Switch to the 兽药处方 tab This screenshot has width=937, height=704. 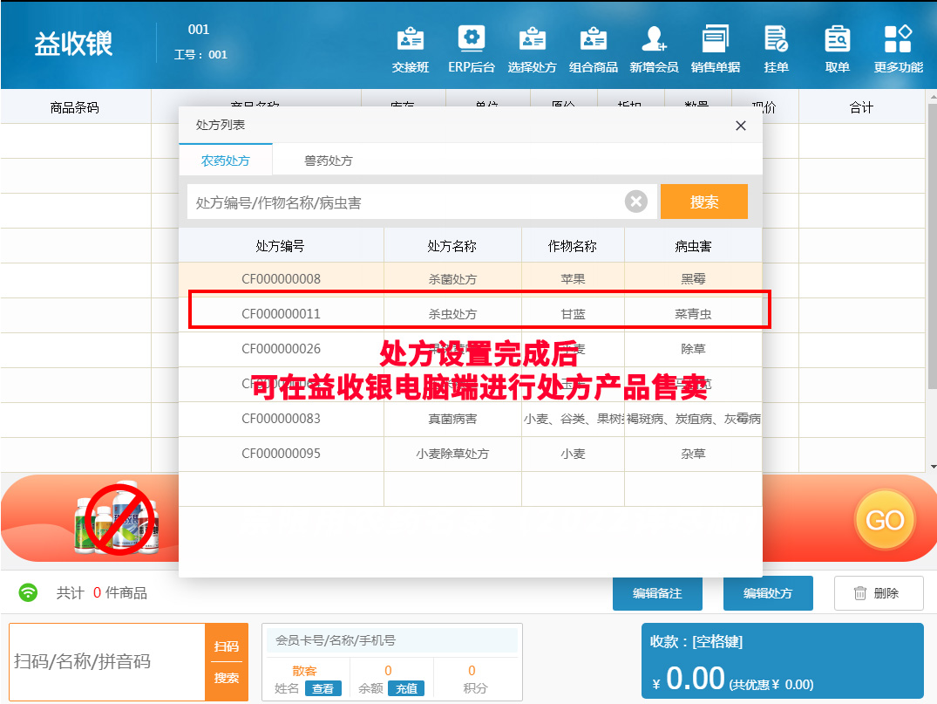click(328, 161)
